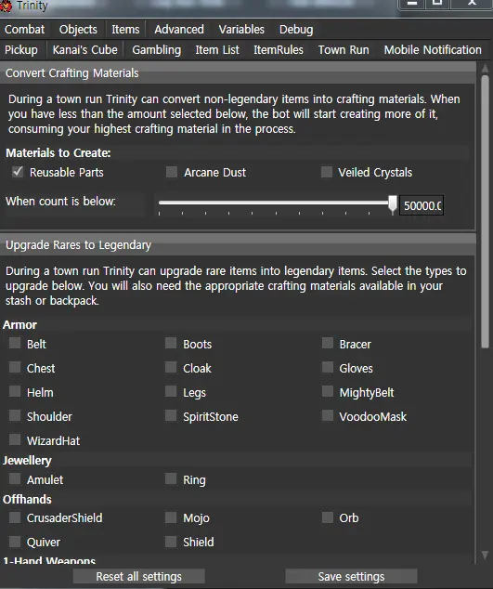Image resolution: width=493 pixels, height=589 pixels.
Task: Uncheck the Reusable Parts checkbox
Action: [x=18, y=172]
